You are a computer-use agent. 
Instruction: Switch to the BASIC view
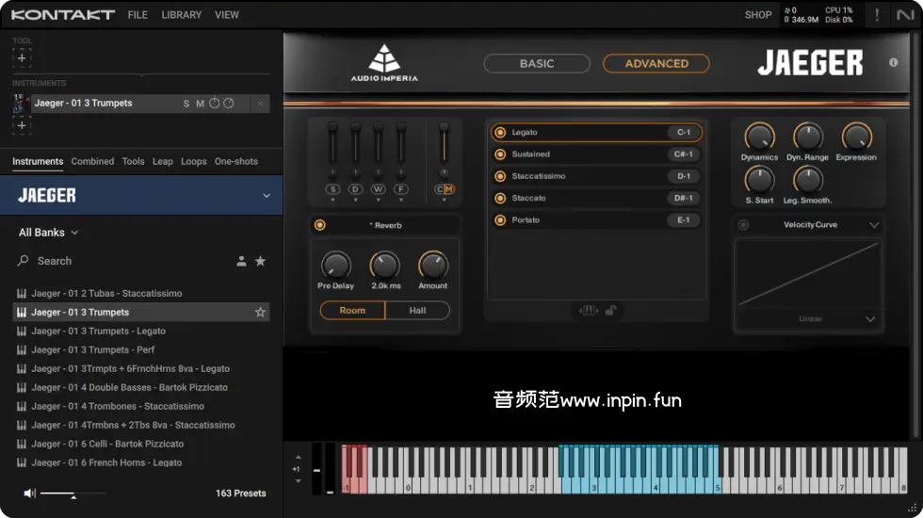pos(537,64)
